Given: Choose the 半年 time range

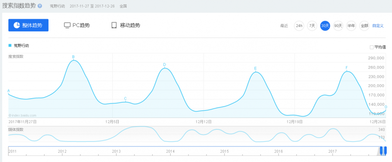Looking at the screenshot, I should pyautogui.click(x=351, y=26).
